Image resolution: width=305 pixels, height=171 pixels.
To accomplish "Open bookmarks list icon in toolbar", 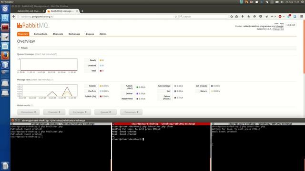I will tap(236, 17).
